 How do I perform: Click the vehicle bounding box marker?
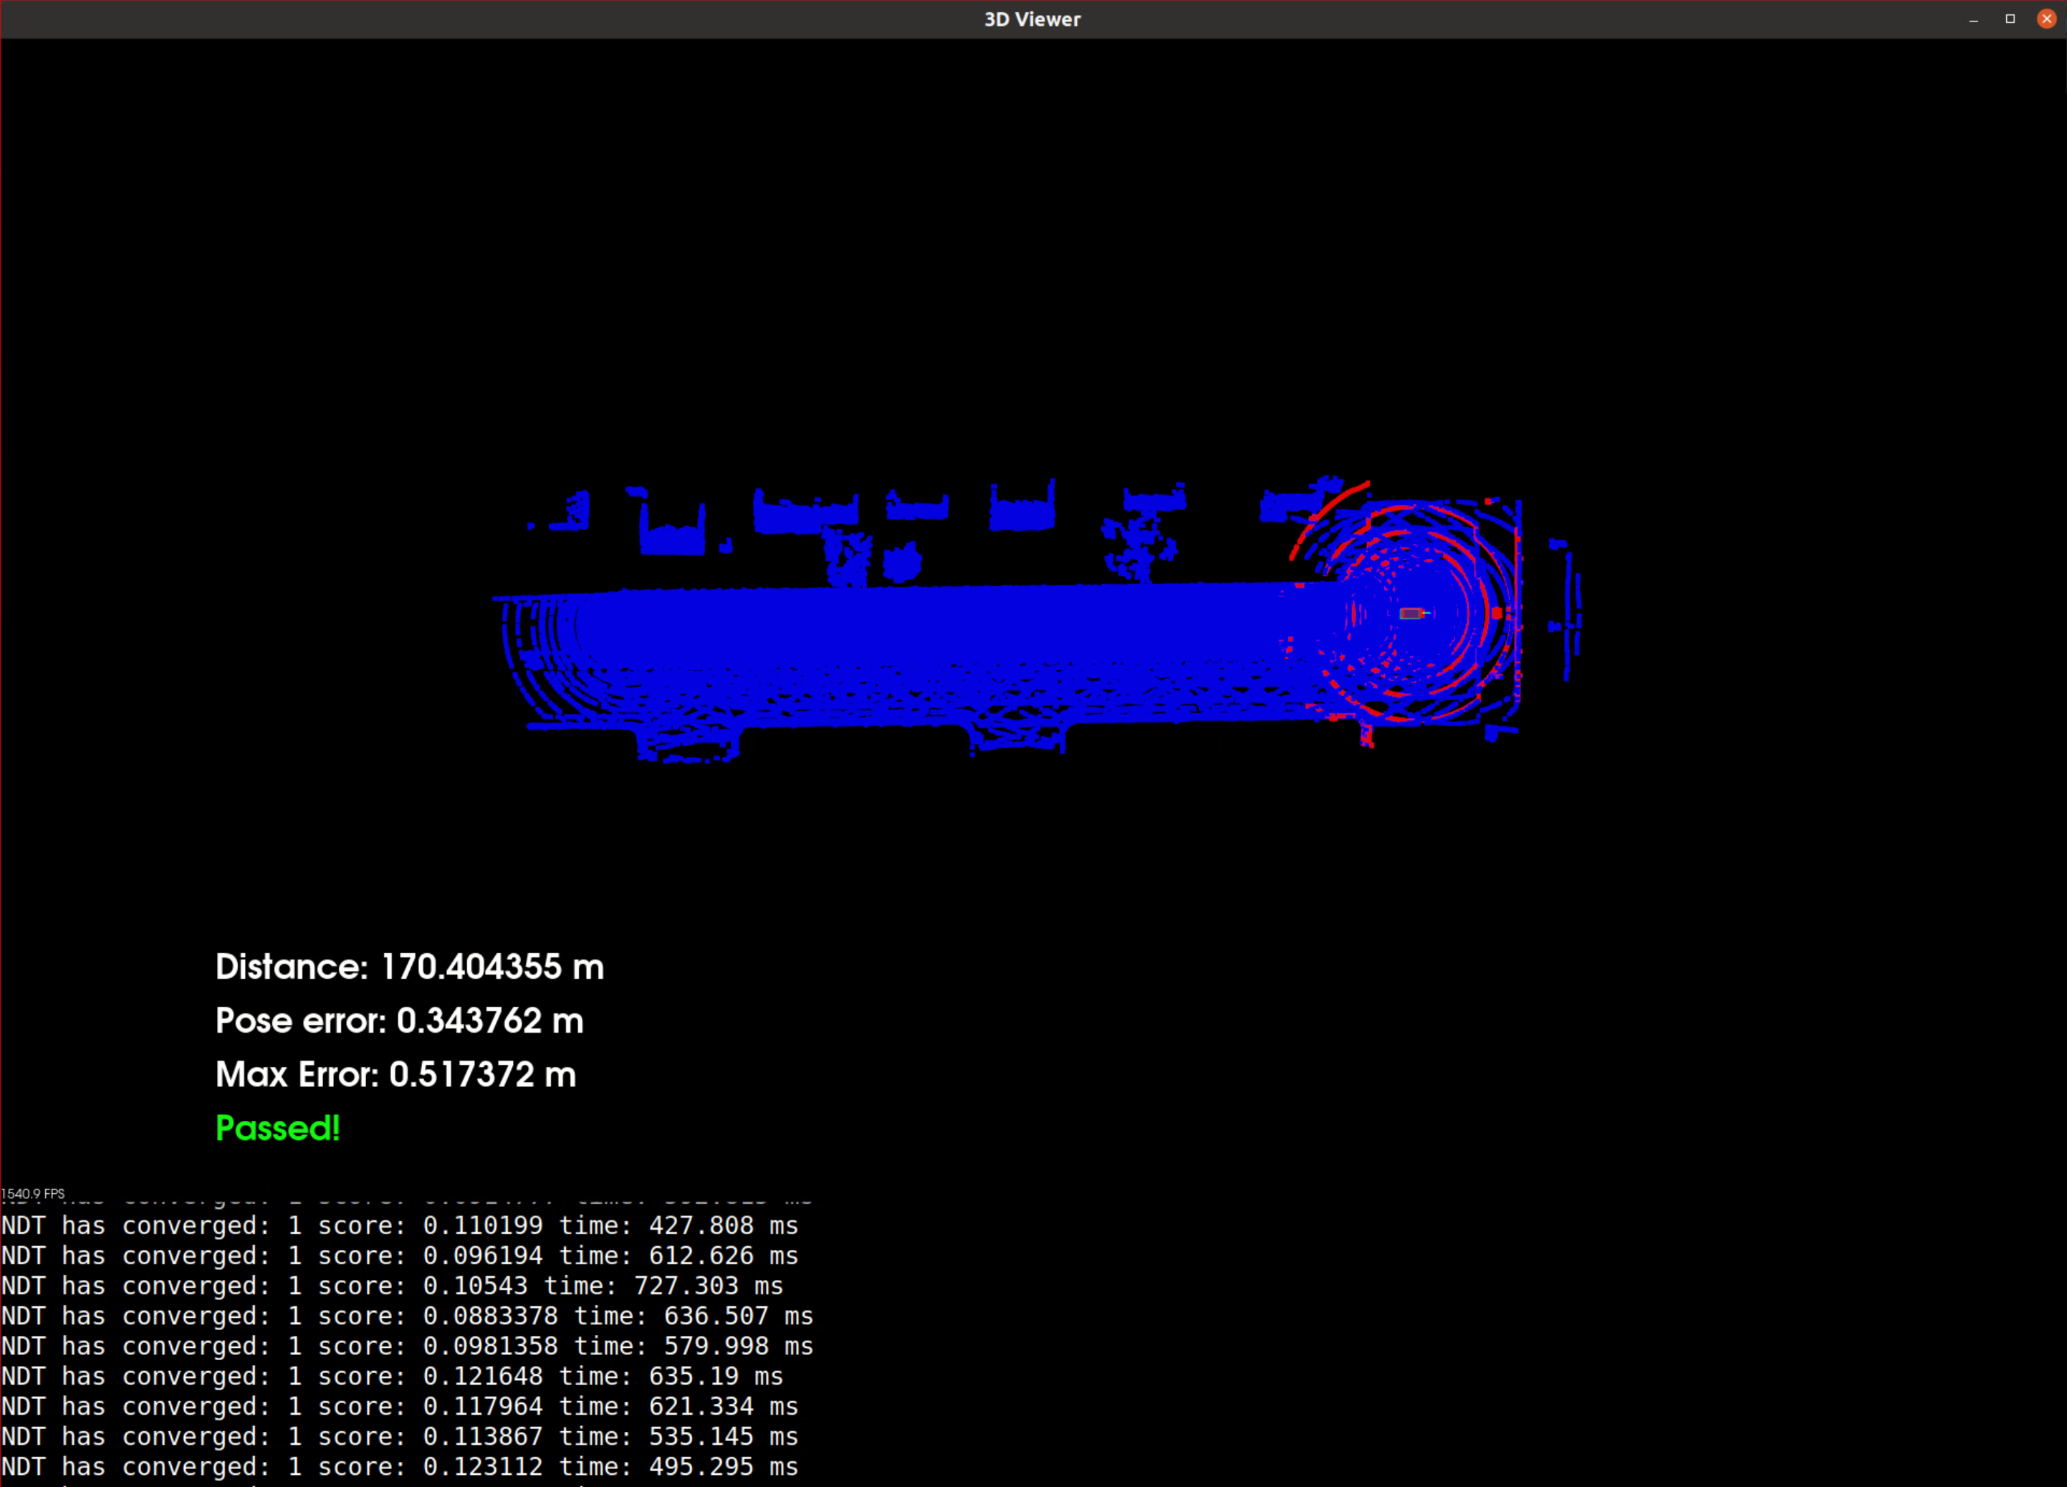[x=1411, y=613]
